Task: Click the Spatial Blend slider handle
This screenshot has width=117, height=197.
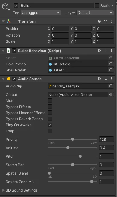Action: click(49, 173)
